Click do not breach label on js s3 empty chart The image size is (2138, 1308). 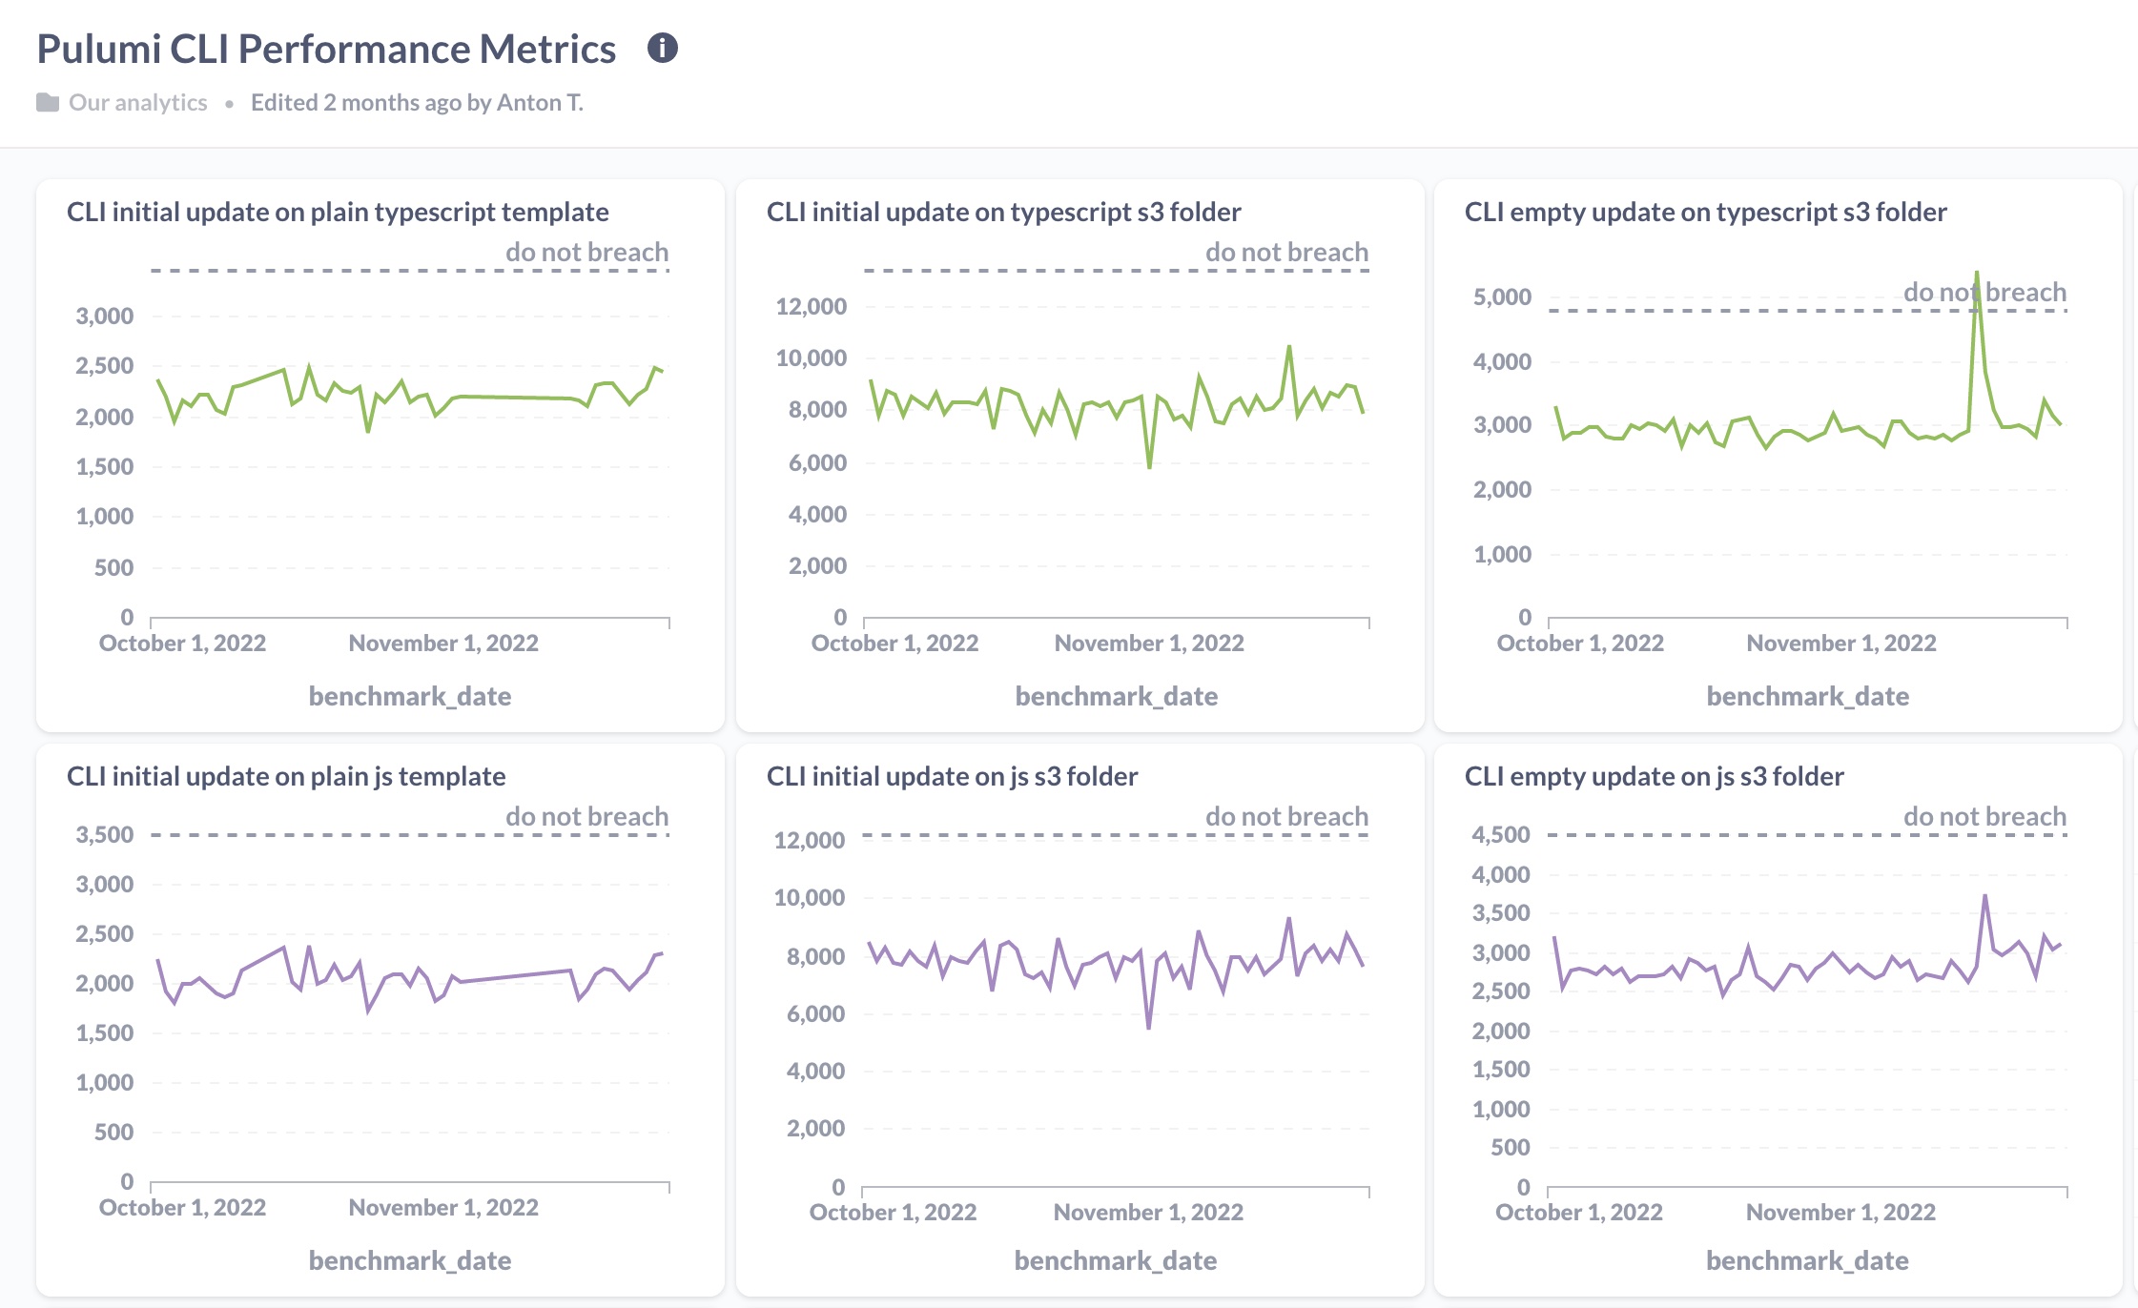tap(1984, 816)
